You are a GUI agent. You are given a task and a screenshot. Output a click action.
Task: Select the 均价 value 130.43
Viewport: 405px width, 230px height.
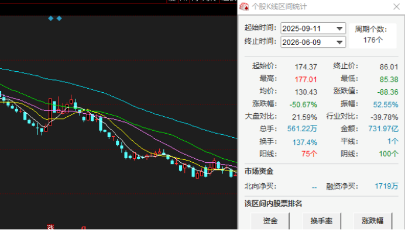306,92
